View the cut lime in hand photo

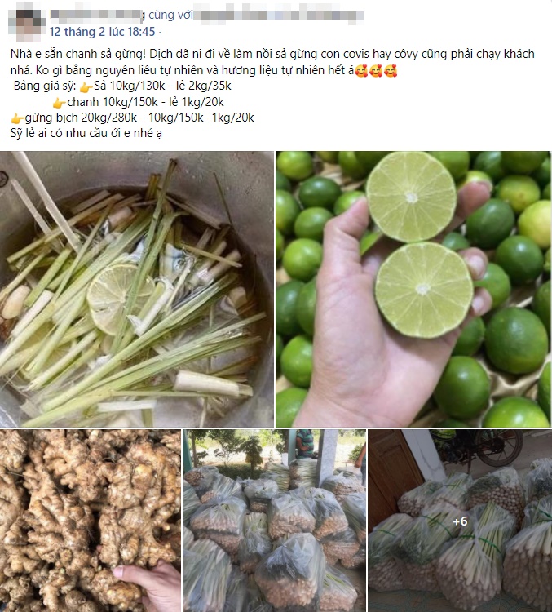pos(413,289)
